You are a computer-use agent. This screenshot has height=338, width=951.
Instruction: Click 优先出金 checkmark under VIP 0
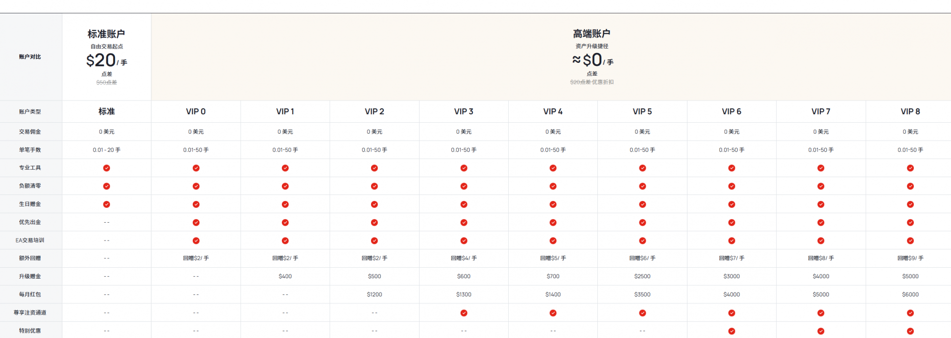click(196, 223)
